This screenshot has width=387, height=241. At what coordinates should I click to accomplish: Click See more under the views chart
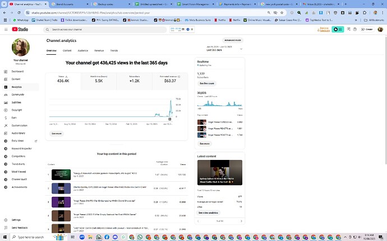(x=57, y=134)
